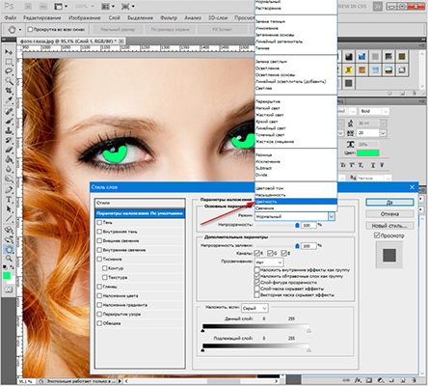The height and width of the screenshot is (386, 428).
Task: Click the Данный слой white slider handle
Action: (308, 331)
